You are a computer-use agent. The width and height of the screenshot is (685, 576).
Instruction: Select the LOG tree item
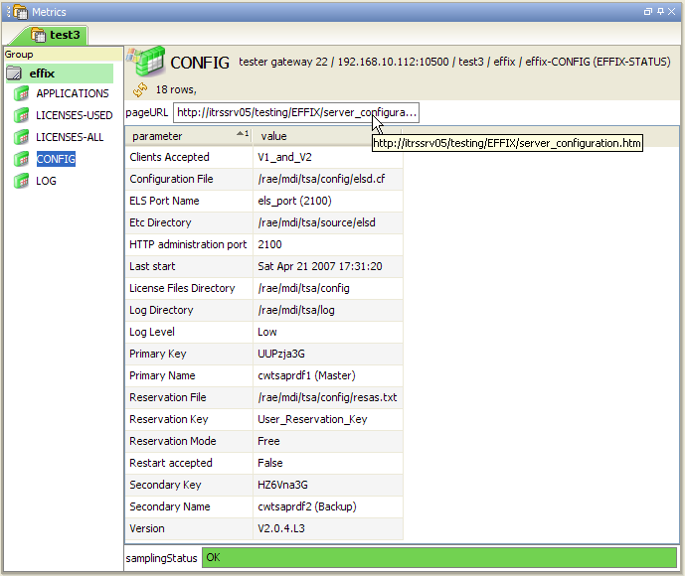pyautogui.click(x=47, y=182)
